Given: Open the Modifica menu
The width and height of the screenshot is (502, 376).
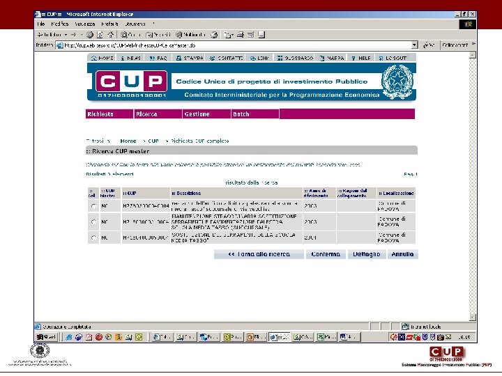Looking at the screenshot, I should coord(59,24).
